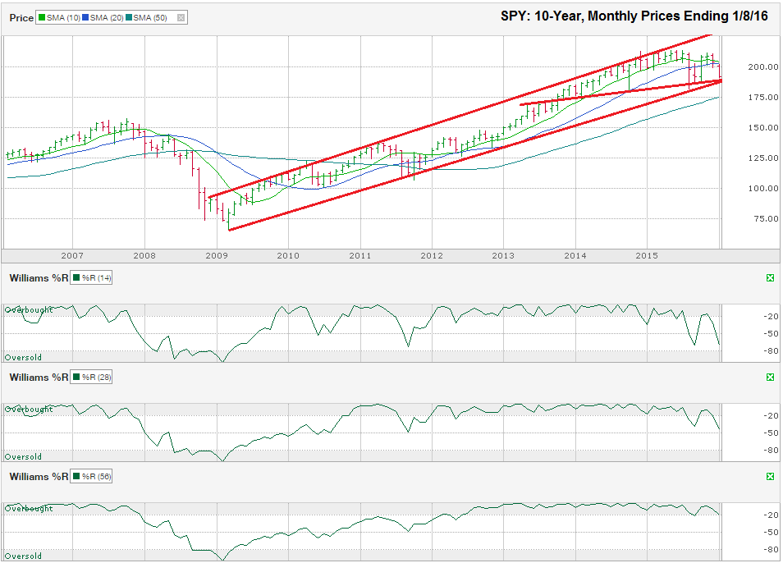Click the 100.00 price axis label

click(763, 189)
